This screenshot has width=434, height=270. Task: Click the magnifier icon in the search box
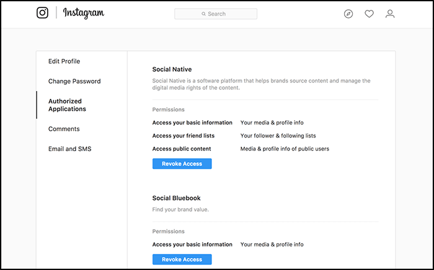tap(204, 14)
